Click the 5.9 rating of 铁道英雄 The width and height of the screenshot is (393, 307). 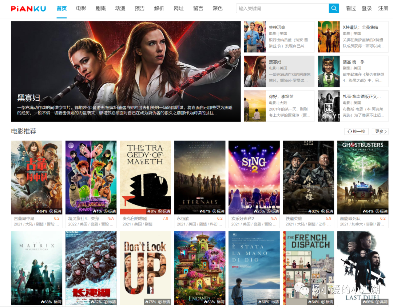pyautogui.click(x=329, y=218)
